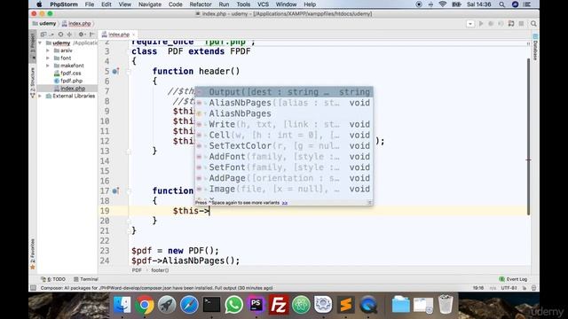Select the index.php editor tab
This screenshot has height=319, width=568.
118,35
